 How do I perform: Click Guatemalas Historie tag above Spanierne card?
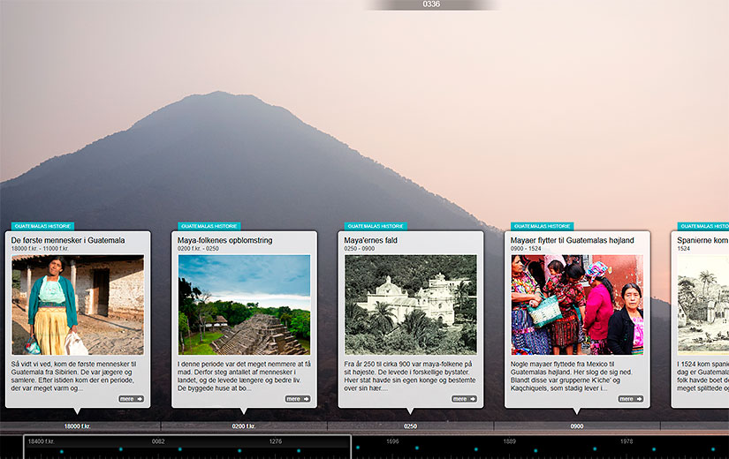pyautogui.click(x=703, y=226)
